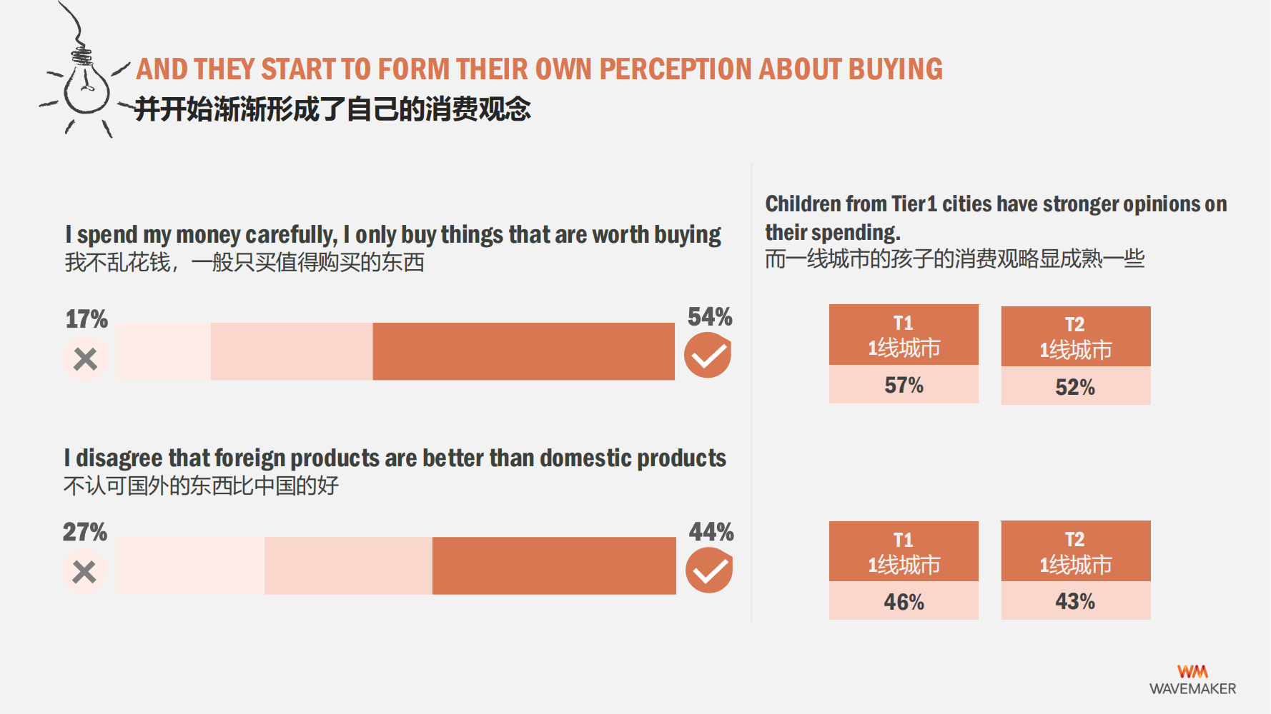Viewport: 1271px width, 714px height.
Task: Click the 27% label
Action: point(84,532)
